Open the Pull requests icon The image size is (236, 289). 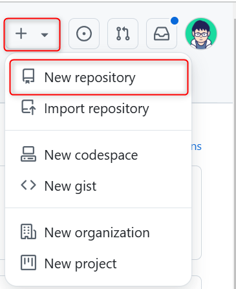tap(123, 34)
